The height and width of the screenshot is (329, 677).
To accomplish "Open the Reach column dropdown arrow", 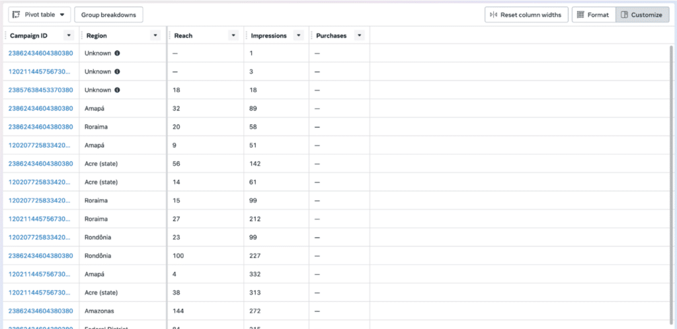I will point(233,36).
